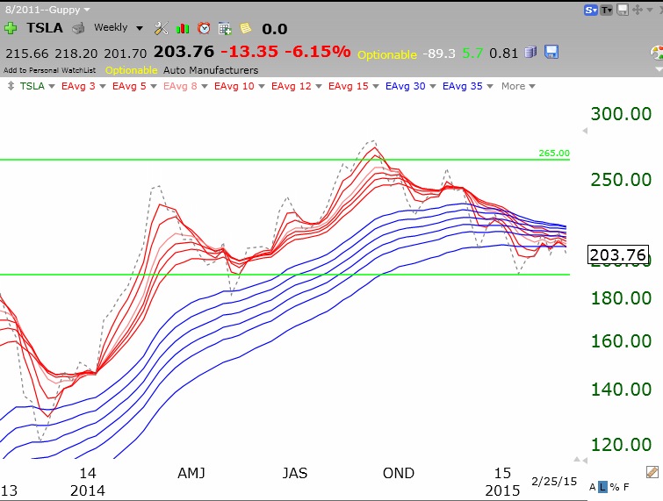Image resolution: width=663 pixels, height=501 pixels.
Task: Click the printer icon beside TSLA
Action: 78,28
